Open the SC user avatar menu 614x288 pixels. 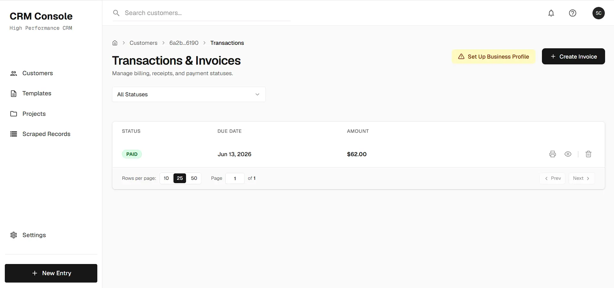598,13
